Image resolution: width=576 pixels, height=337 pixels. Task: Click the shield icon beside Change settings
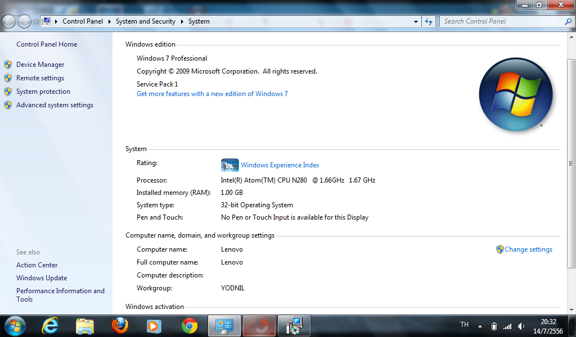click(499, 249)
